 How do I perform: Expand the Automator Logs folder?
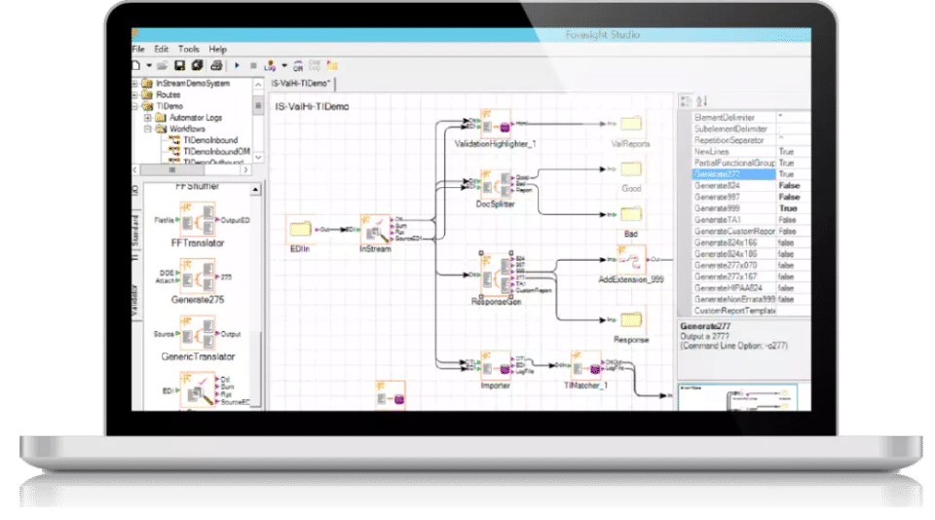click(x=148, y=118)
